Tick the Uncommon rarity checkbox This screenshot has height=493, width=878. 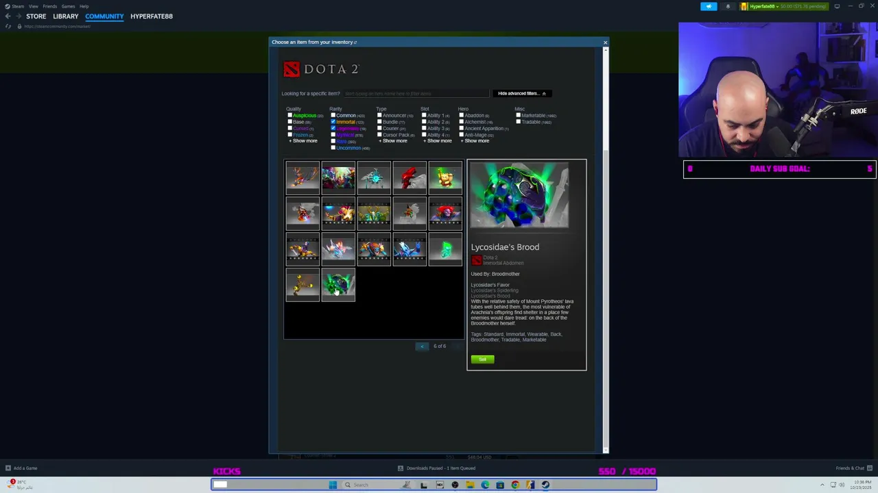[333, 148]
